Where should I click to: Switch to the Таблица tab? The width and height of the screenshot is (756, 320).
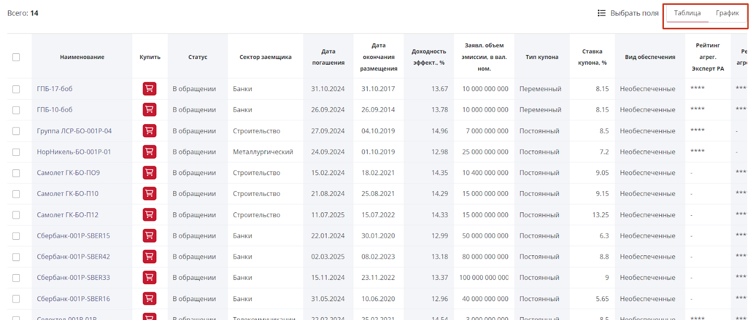click(687, 13)
